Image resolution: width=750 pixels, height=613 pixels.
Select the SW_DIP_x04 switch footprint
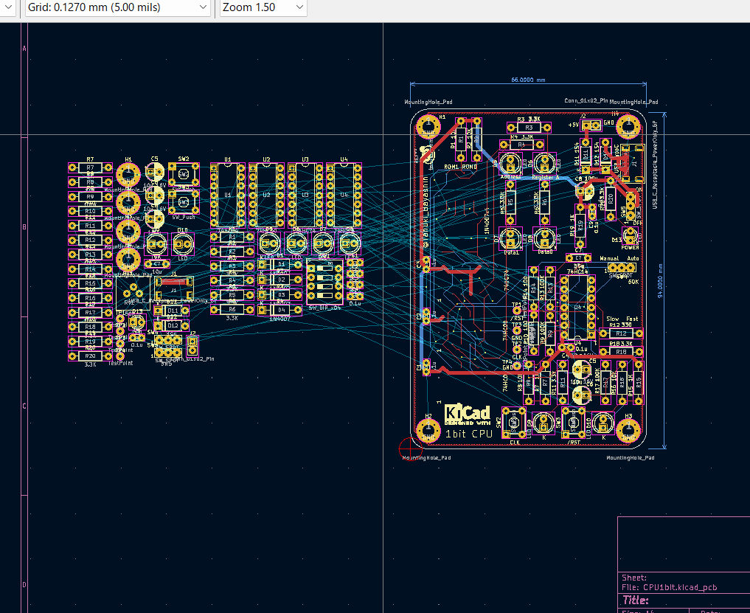324,282
